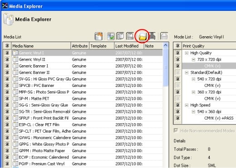Click the greyed-out export toolbar icon
Screen dimensions: 236x168
coord(164,36)
